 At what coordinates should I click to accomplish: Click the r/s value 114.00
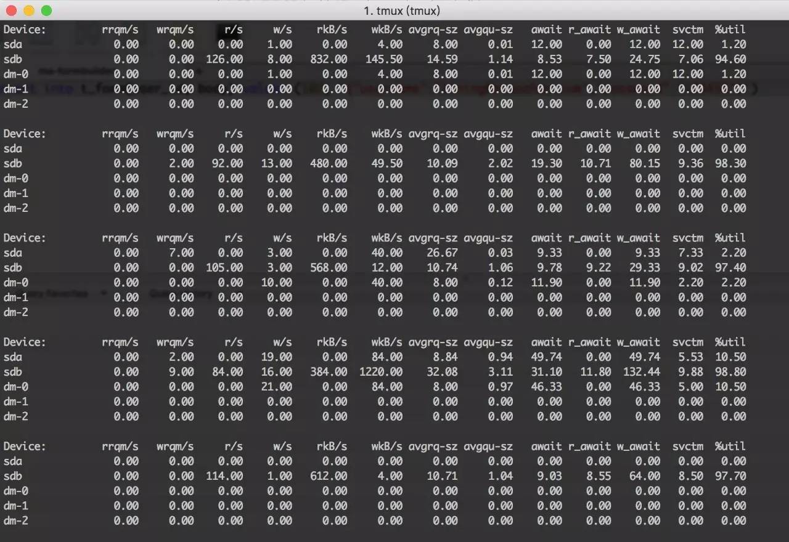[224, 475]
